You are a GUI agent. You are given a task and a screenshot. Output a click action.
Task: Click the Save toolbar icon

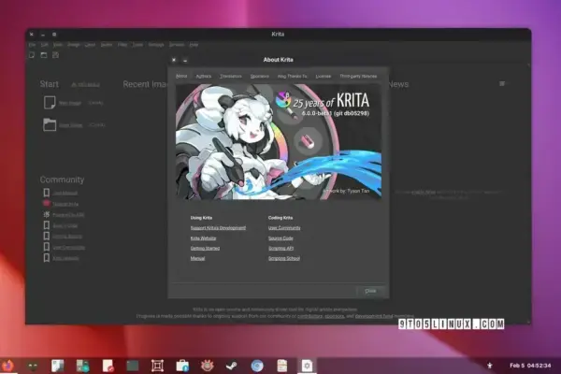[x=55, y=55]
